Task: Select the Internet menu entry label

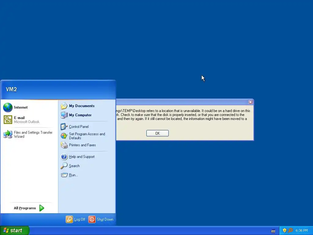Action: click(x=21, y=107)
